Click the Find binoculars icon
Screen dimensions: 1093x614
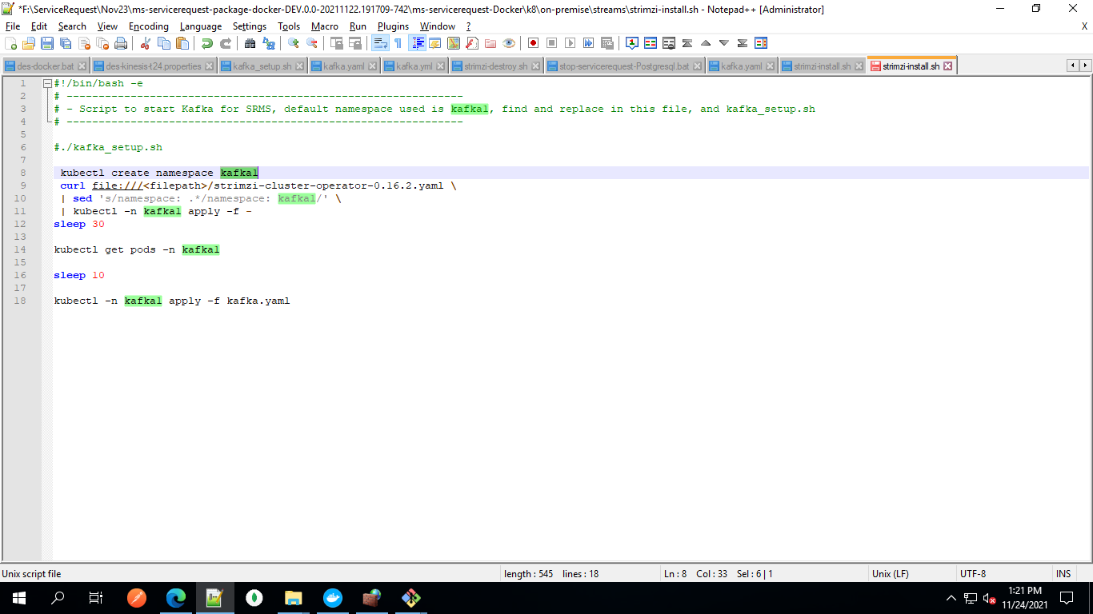[x=250, y=43]
